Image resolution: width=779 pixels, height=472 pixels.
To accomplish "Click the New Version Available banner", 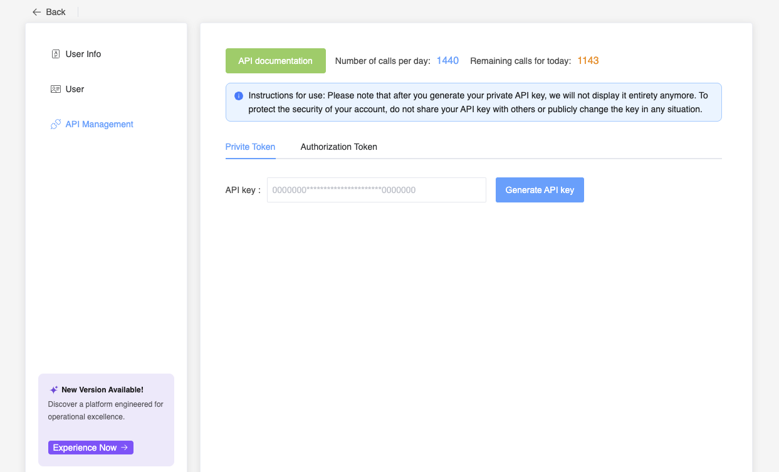I will point(106,419).
